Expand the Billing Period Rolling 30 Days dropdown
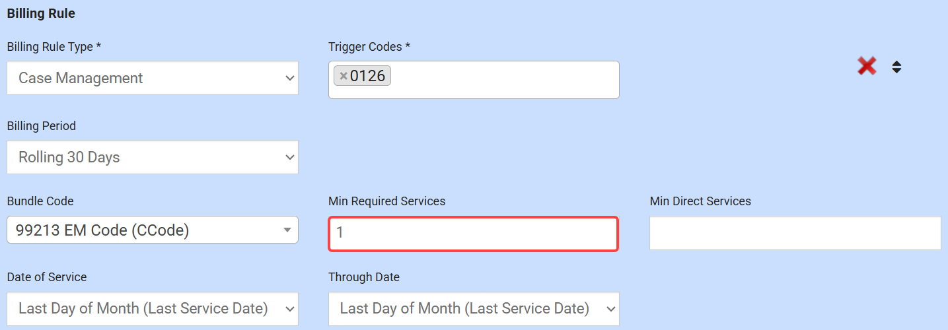This screenshot has width=948, height=330. [153, 157]
